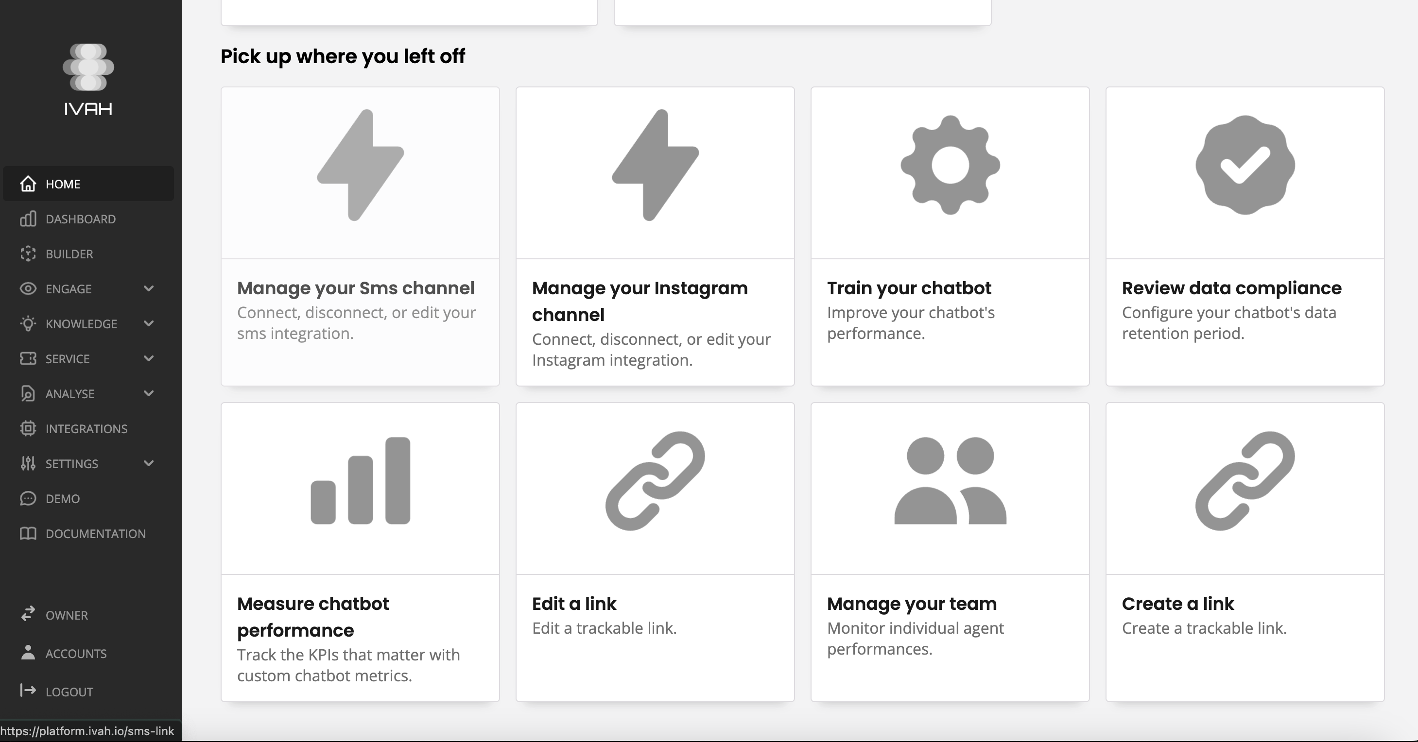The height and width of the screenshot is (742, 1418).
Task: Click the gear icon on Train your chatbot
Action: (x=950, y=165)
